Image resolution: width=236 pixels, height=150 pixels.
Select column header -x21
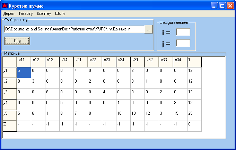click(81, 62)
